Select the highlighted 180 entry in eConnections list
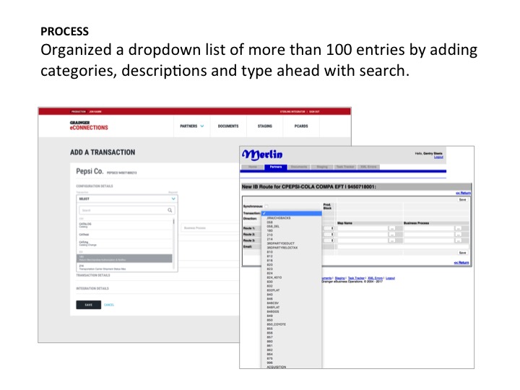Image resolution: width=520 pixels, height=390 pixels. (x=125, y=259)
